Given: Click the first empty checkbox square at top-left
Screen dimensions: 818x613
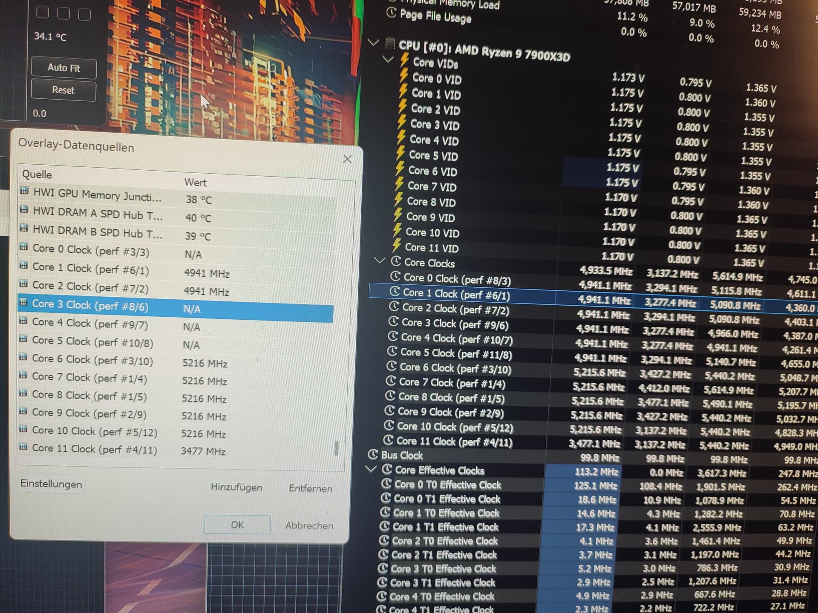Looking at the screenshot, I should [43, 13].
